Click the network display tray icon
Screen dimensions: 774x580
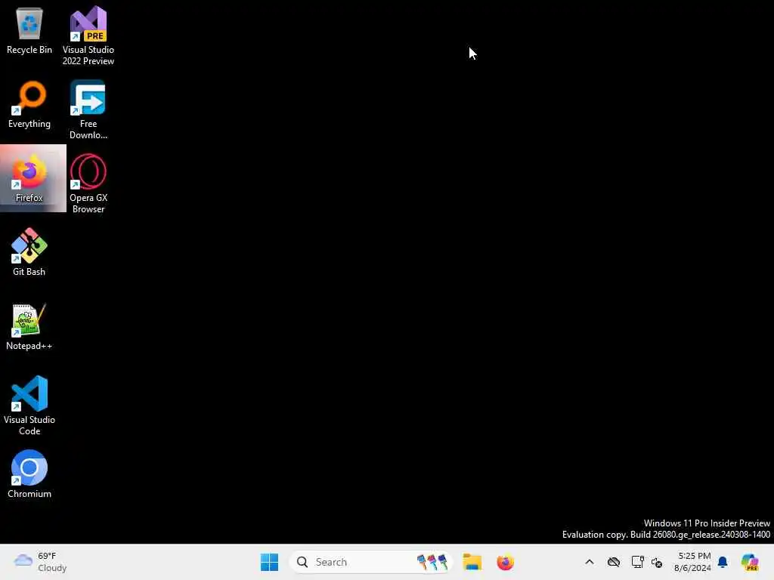637,562
